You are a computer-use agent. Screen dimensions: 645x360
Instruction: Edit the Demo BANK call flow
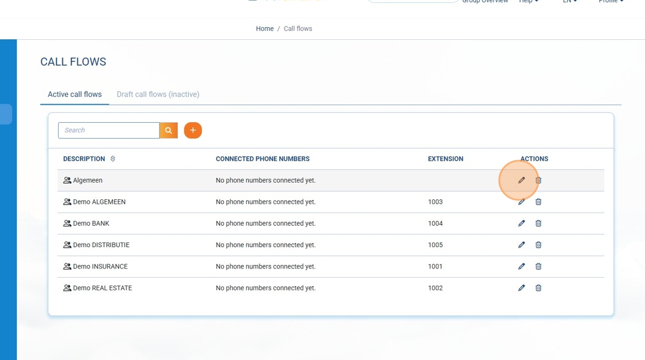pyautogui.click(x=521, y=223)
